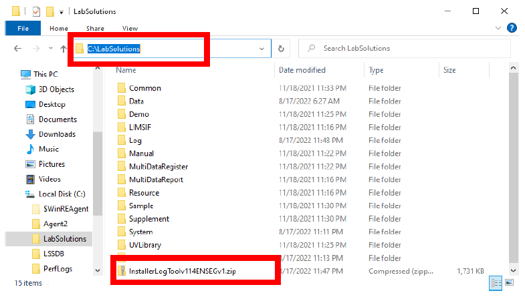The width and height of the screenshot is (525, 305).
Task: Switch to Details view layout
Action: (x=496, y=283)
